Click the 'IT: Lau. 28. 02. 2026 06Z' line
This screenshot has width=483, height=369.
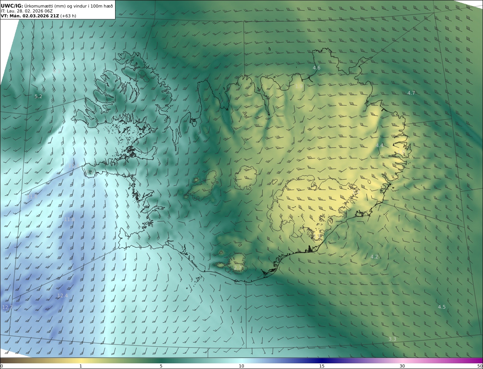[x=27, y=11]
